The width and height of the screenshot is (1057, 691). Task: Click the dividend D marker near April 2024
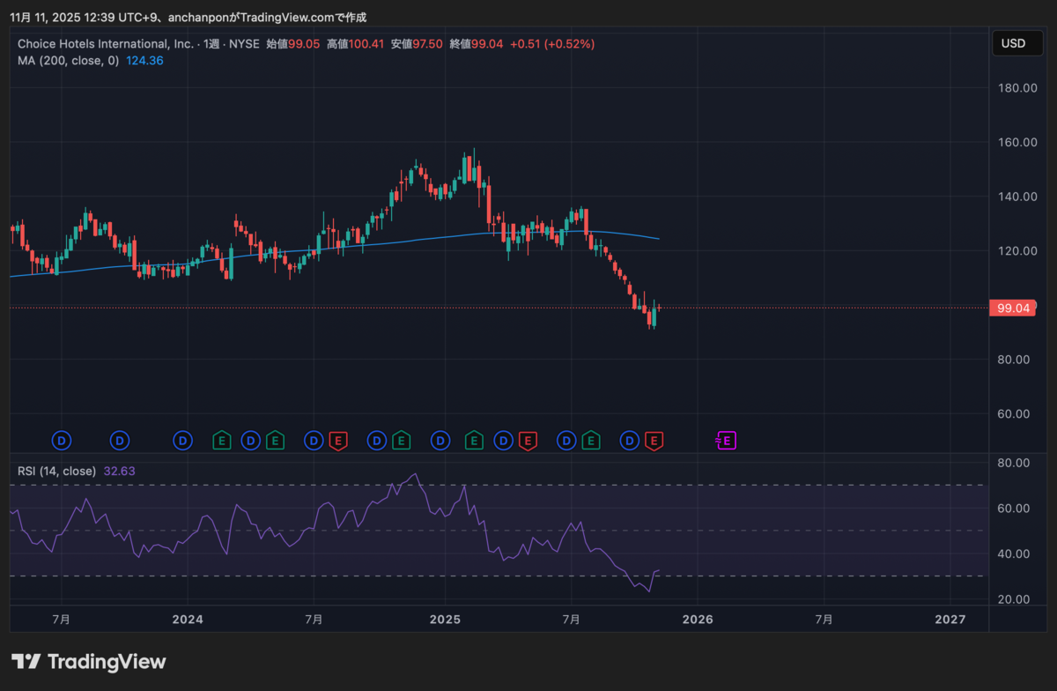pyautogui.click(x=251, y=439)
